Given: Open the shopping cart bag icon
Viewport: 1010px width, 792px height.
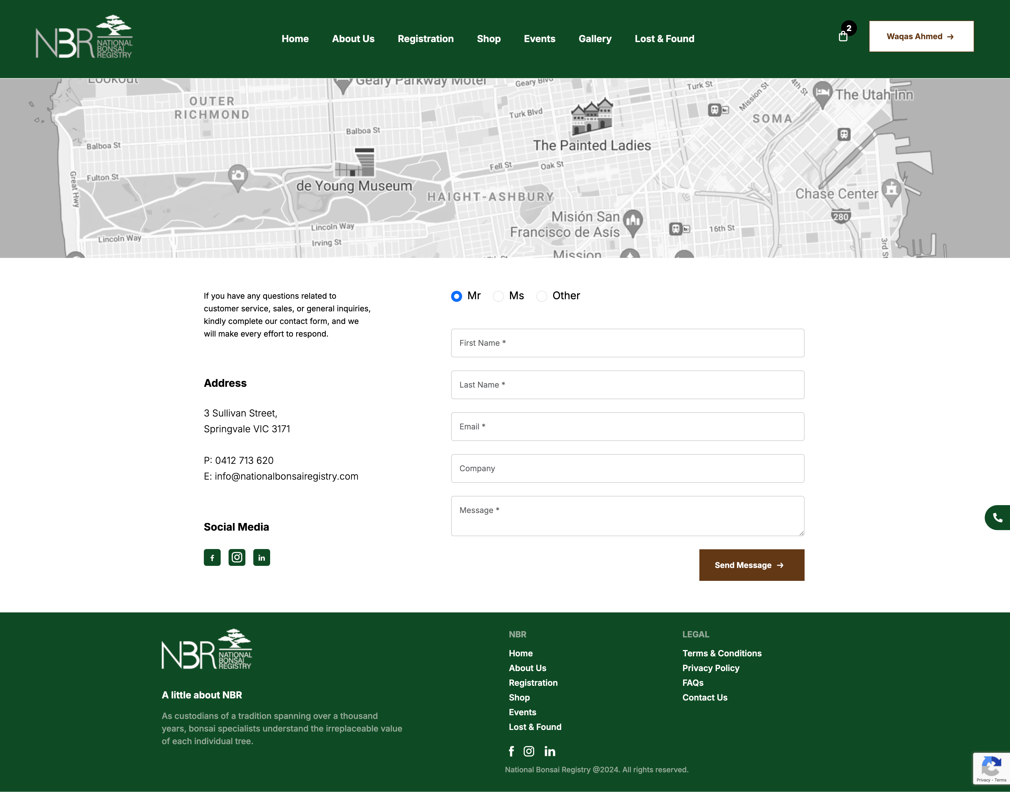Looking at the screenshot, I should point(843,37).
